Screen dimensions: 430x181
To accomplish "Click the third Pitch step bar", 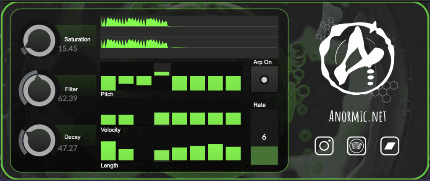I will coord(144,81).
